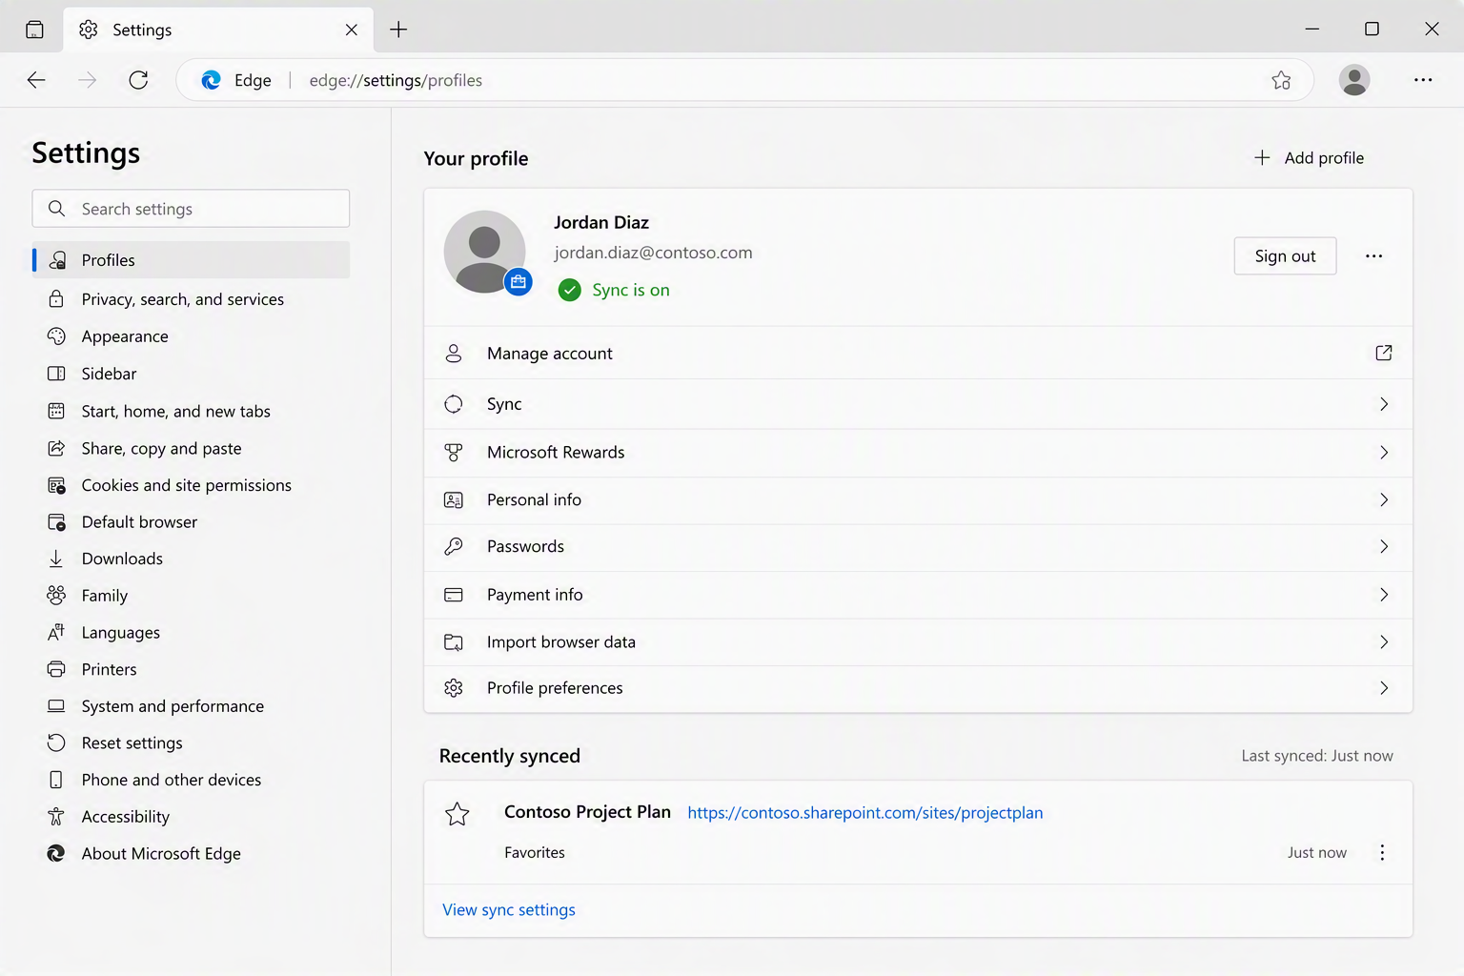Click the back navigation arrow
This screenshot has height=976, width=1464.
(x=36, y=80)
